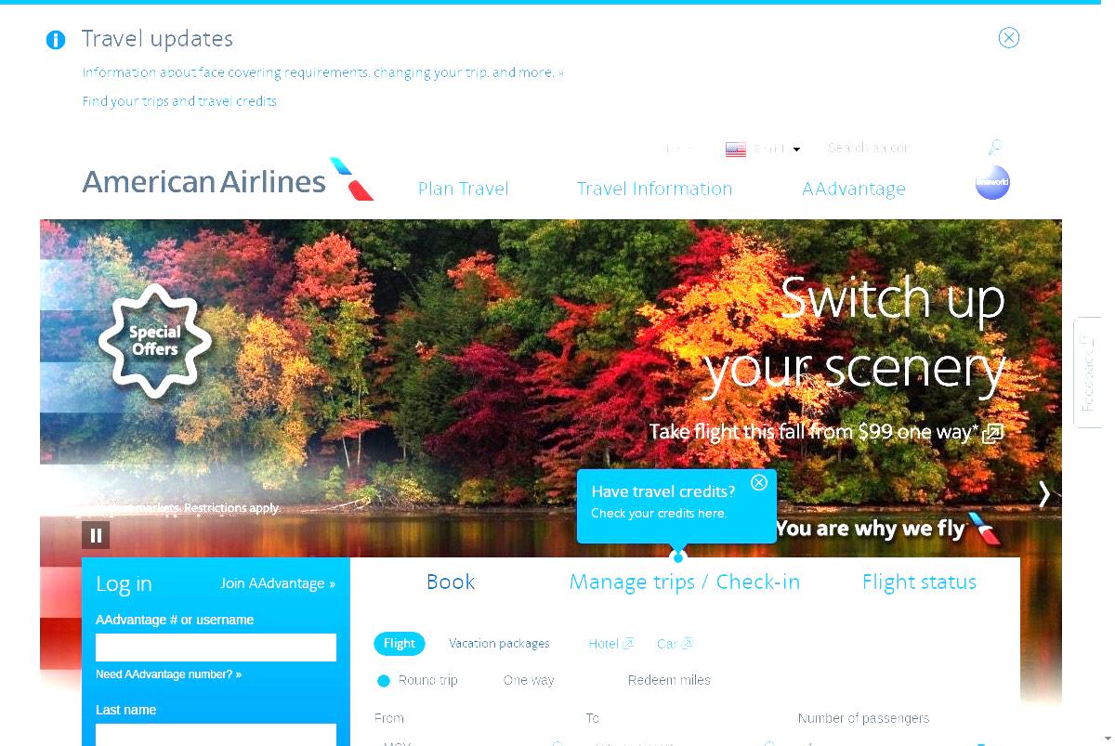Go to the next carousel slide arrow
Screen dimensions: 1115x746
1043,494
